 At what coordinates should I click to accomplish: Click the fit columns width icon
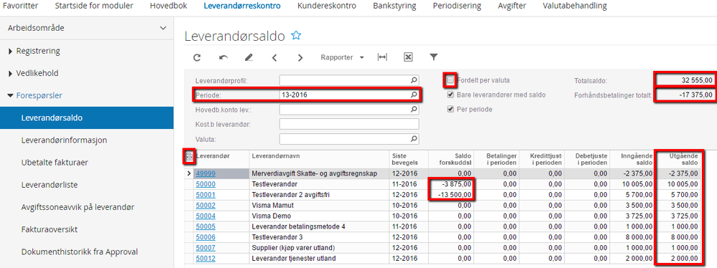point(381,57)
